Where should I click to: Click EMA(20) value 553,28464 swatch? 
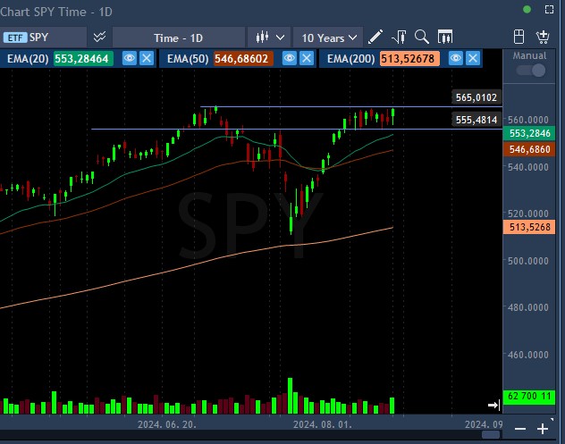83,59
